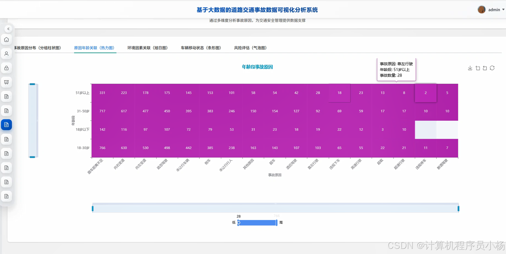Click the page title 基于大数据的道路交通事故数据可视化分析系统
Image resolution: width=506 pixels, height=254 pixels.
[257, 10]
